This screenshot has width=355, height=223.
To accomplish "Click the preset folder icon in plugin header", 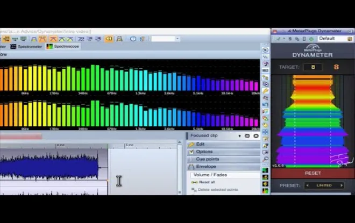I will 350,39.
